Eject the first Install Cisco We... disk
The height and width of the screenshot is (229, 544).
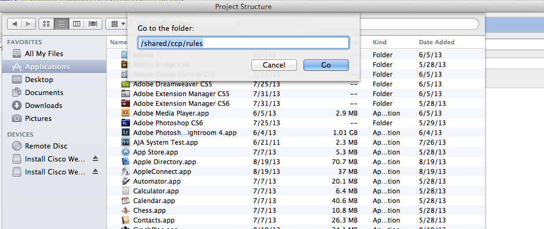pyautogui.click(x=95, y=159)
